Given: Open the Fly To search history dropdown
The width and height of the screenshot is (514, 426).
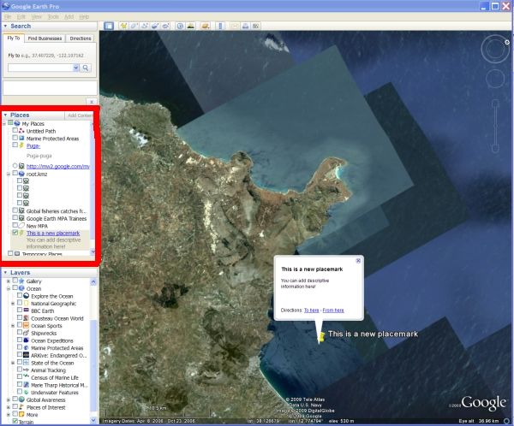Looking at the screenshot, I should coord(75,68).
